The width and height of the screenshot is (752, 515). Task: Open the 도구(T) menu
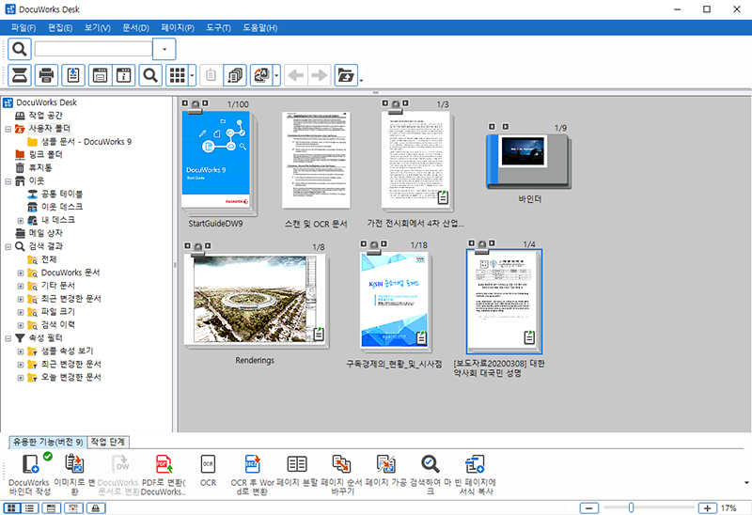coord(218,28)
